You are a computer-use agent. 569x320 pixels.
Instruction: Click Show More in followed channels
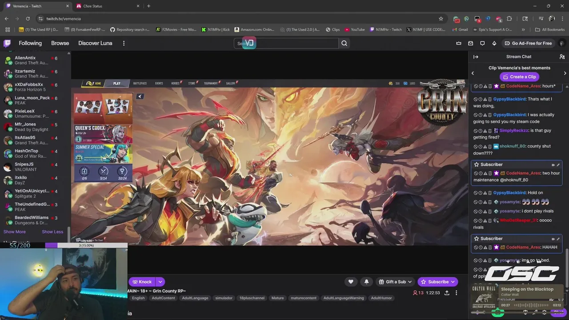15,232
